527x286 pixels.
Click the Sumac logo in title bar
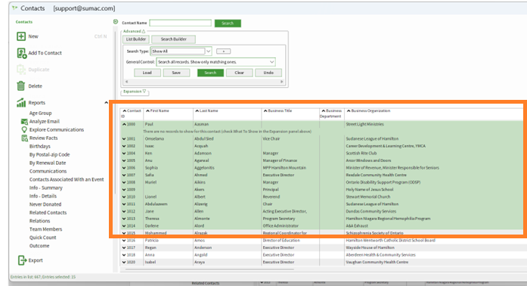tap(14, 8)
